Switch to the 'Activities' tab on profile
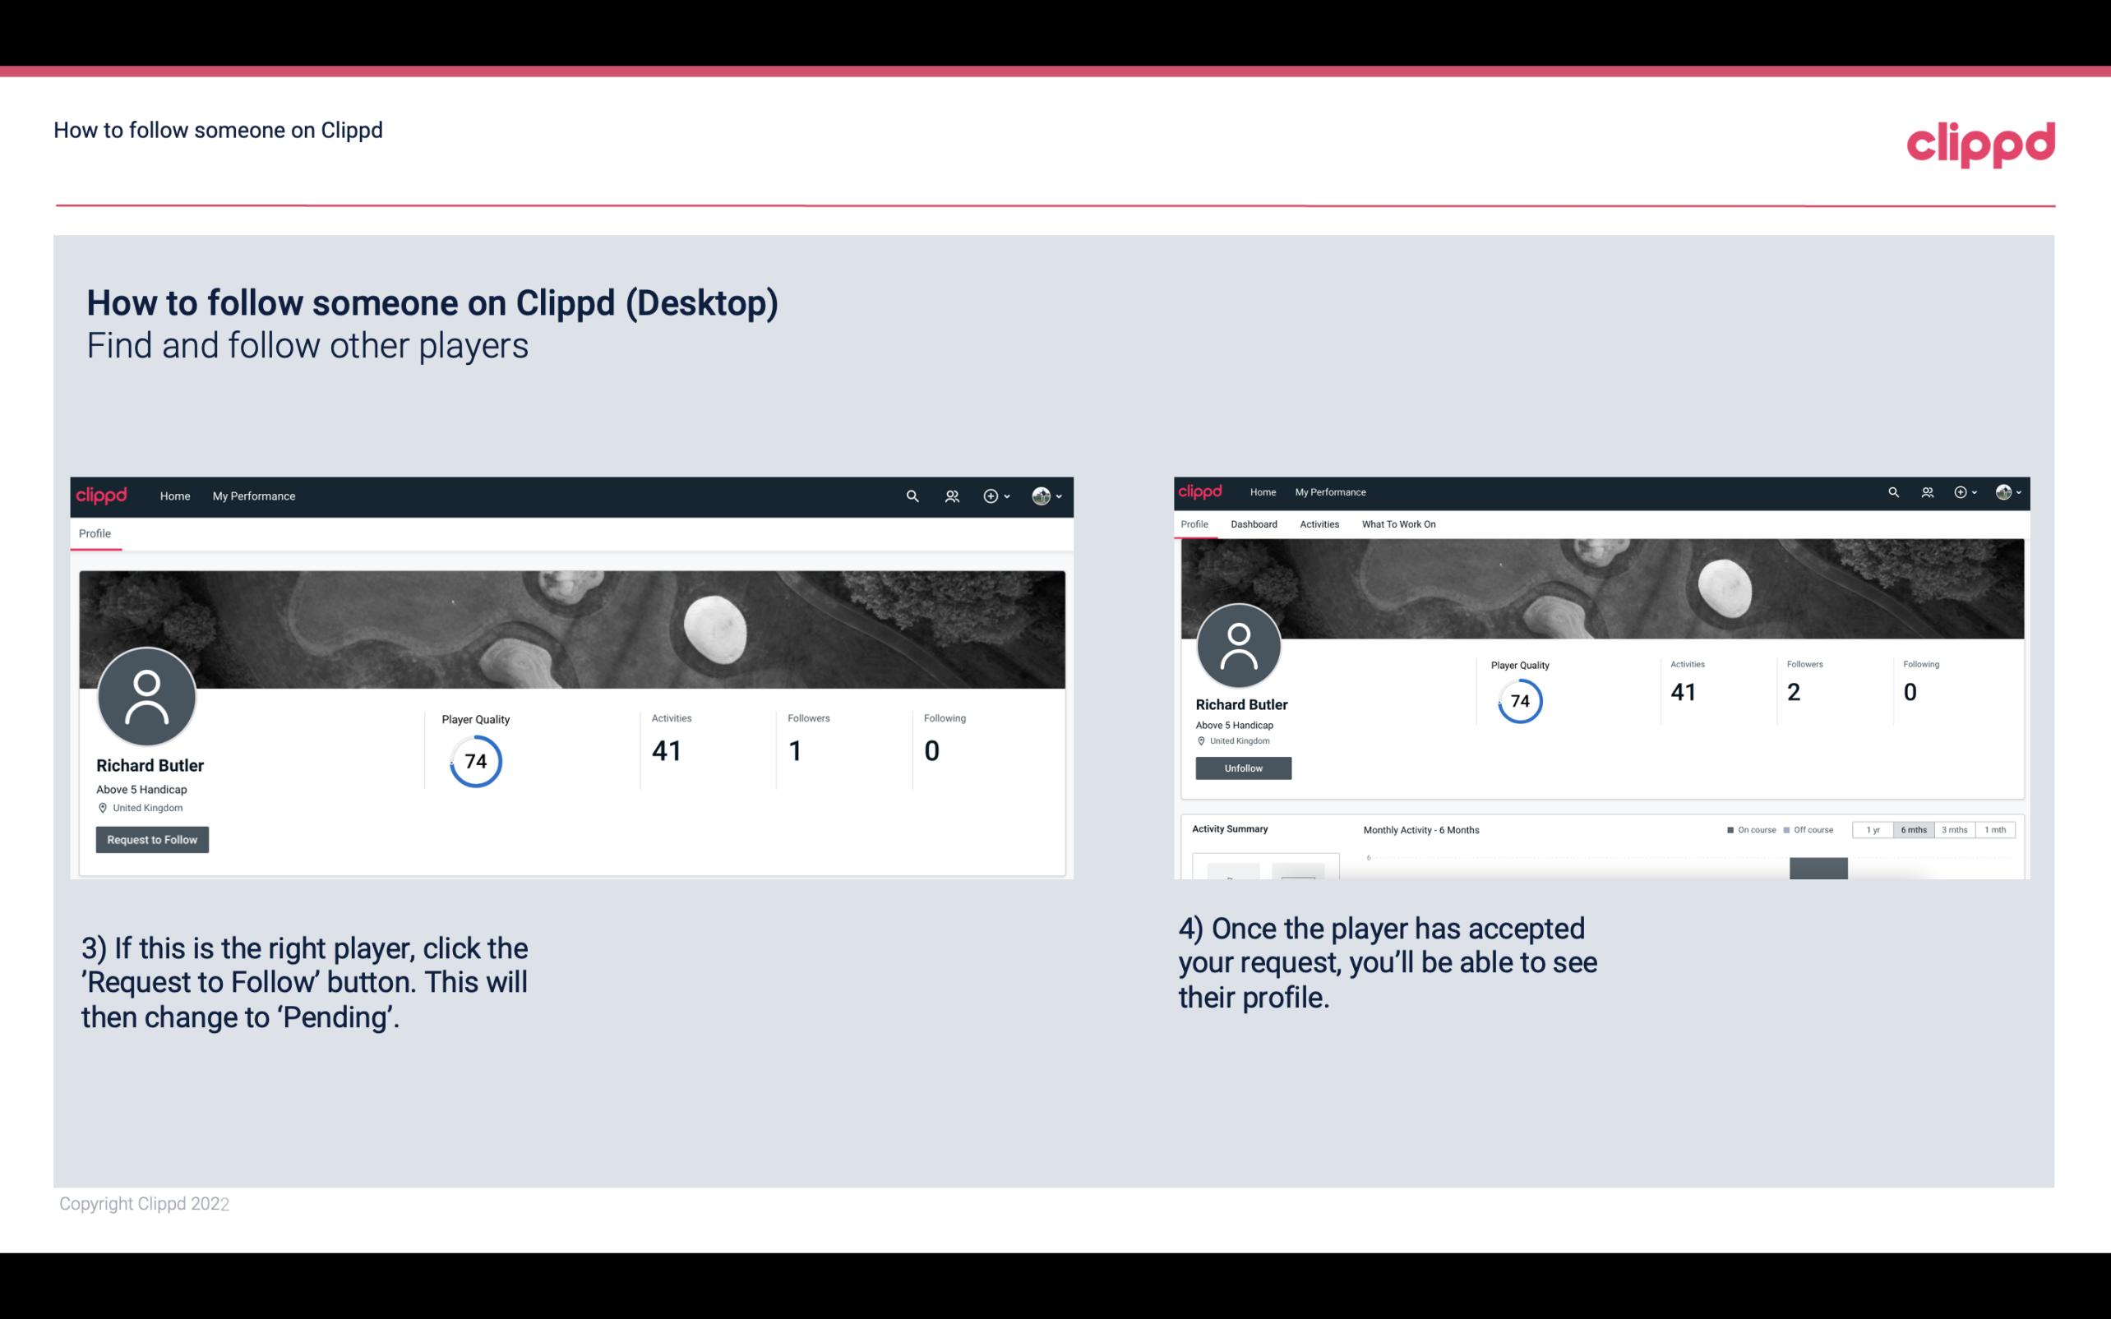The image size is (2111, 1319). (1316, 524)
